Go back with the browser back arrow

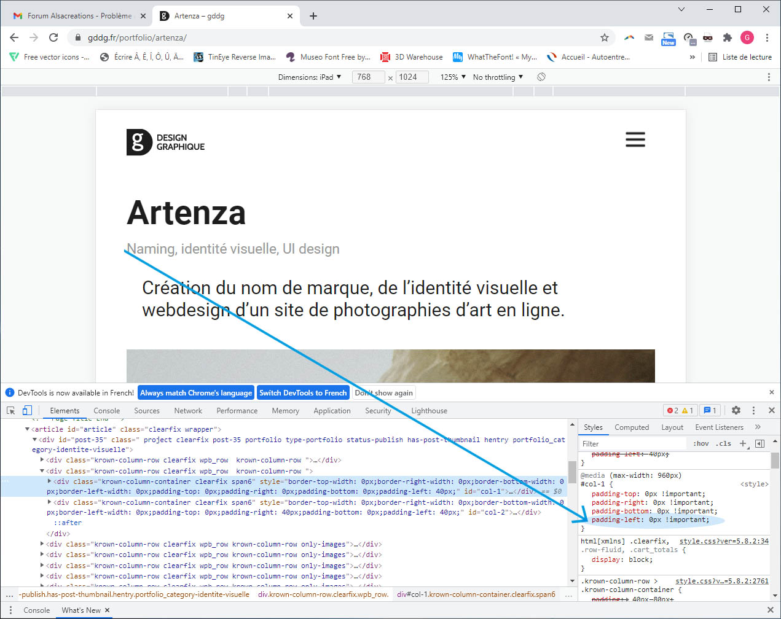(14, 37)
